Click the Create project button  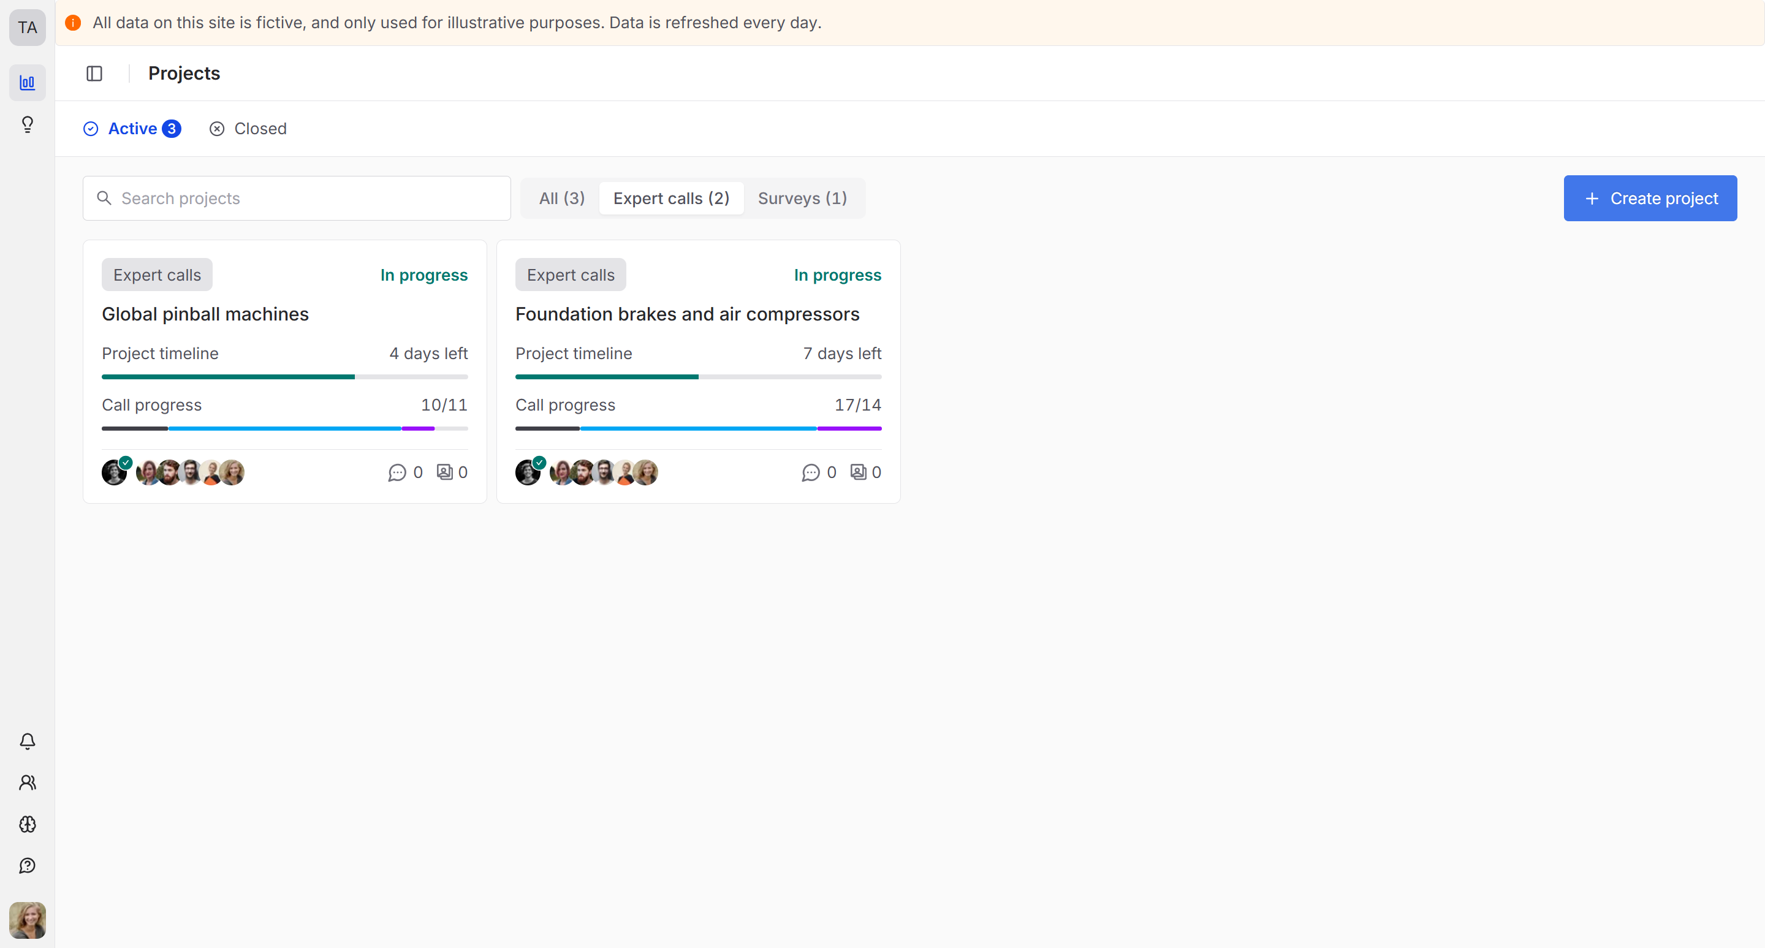point(1649,199)
